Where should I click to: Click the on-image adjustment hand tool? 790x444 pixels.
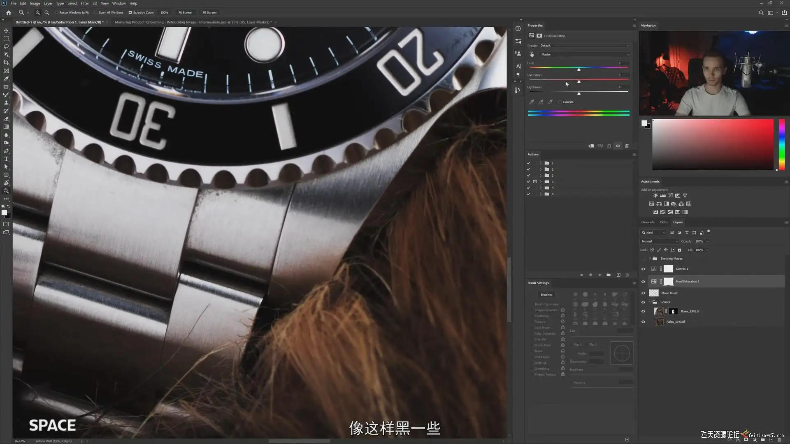coord(532,54)
